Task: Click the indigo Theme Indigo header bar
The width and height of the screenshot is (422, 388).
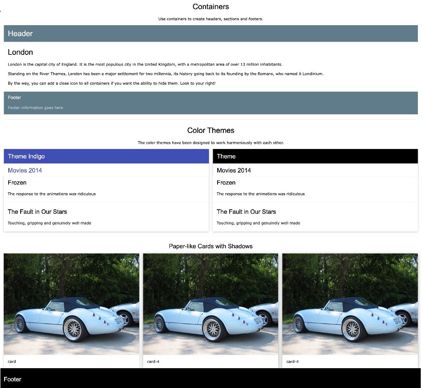Action: tap(106, 156)
